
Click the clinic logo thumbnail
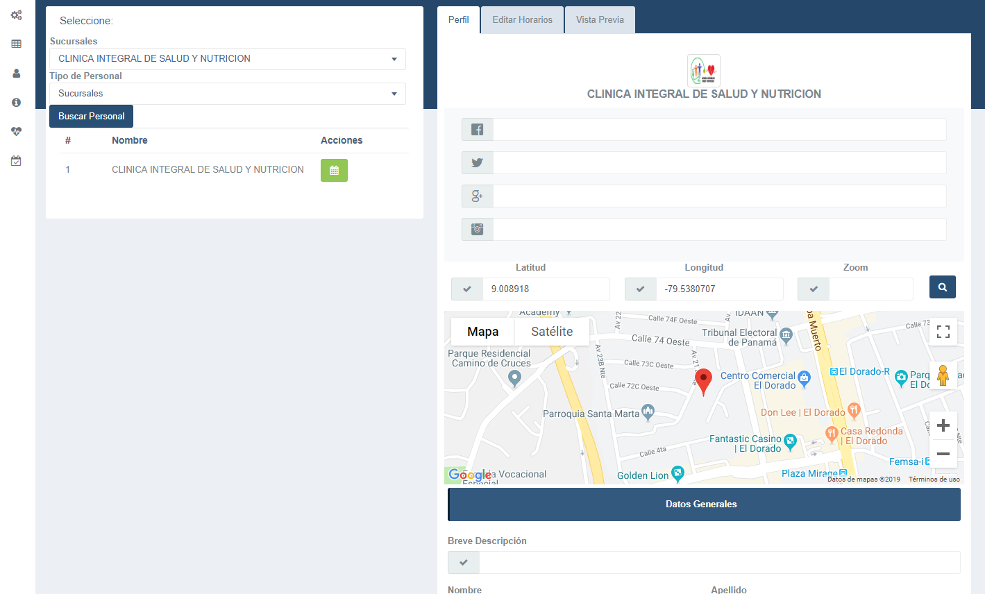[704, 71]
